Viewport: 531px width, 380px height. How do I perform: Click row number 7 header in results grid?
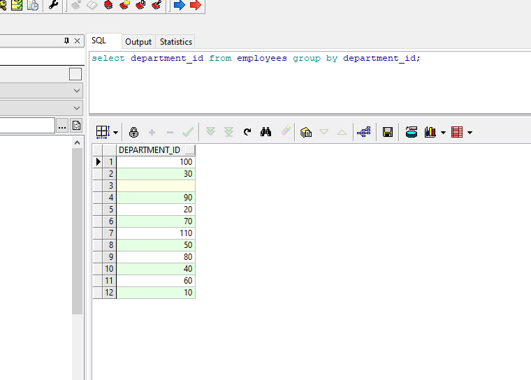coord(110,233)
